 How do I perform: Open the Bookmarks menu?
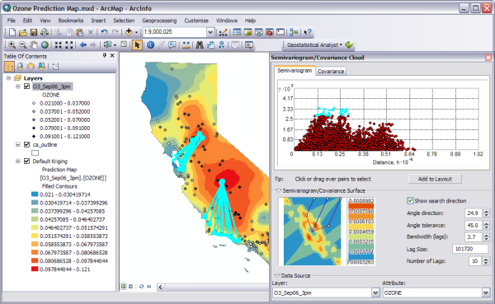tap(71, 21)
